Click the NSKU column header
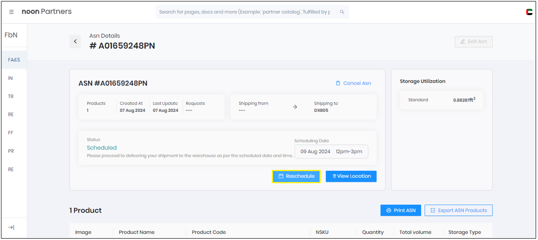This screenshot has height=240, width=538. coord(323,232)
